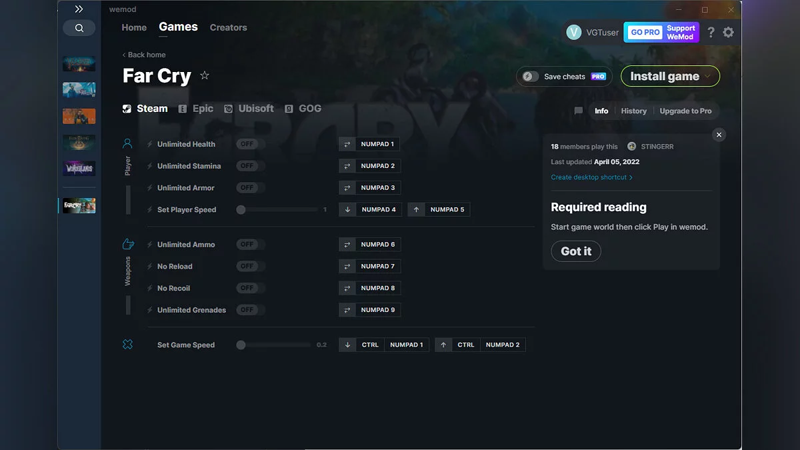The image size is (800, 450).
Task: Click the NUMPAD 1 hotkey for Unlimited Health
Action: coord(377,144)
